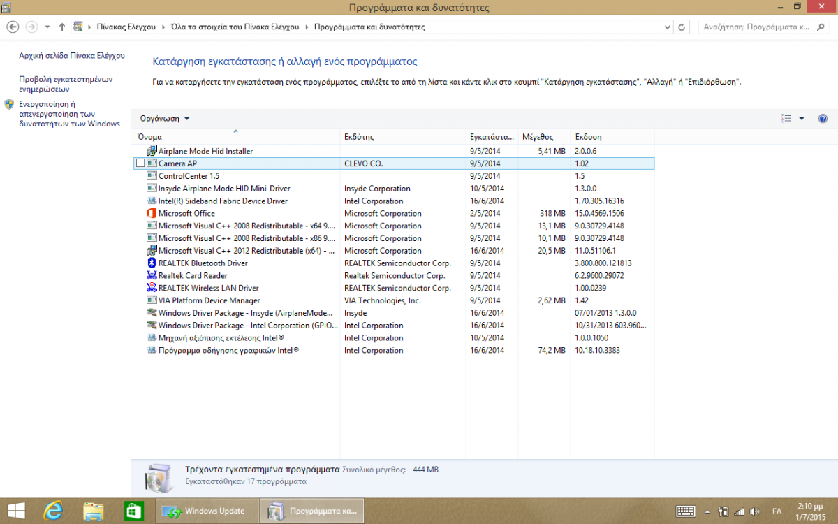Sort by the Έκδοση column header
Image resolution: width=838 pixels, height=524 pixels.
click(x=612, y=137)
